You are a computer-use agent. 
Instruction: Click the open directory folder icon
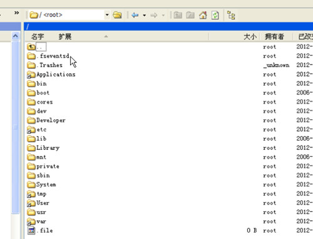[x=117, y=15]
